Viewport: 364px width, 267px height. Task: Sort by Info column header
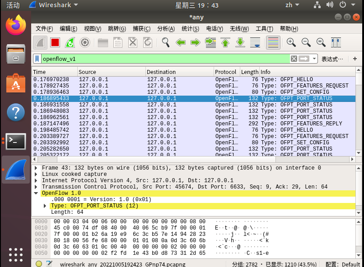(x=308, y=72)
